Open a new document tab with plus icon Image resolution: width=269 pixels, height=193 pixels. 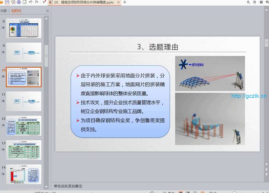[125, 2]
